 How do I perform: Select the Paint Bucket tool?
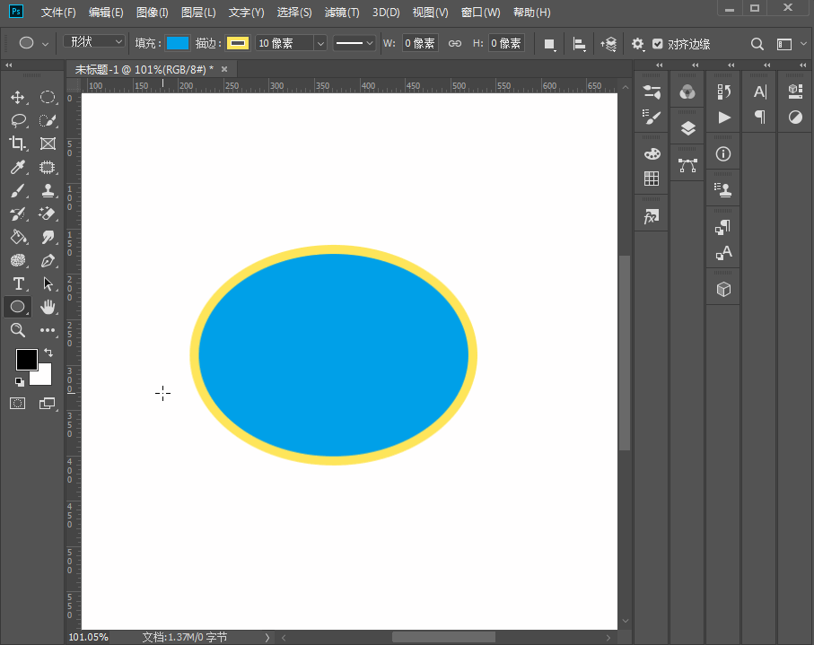pyautogui.click(x=18, y=237)
